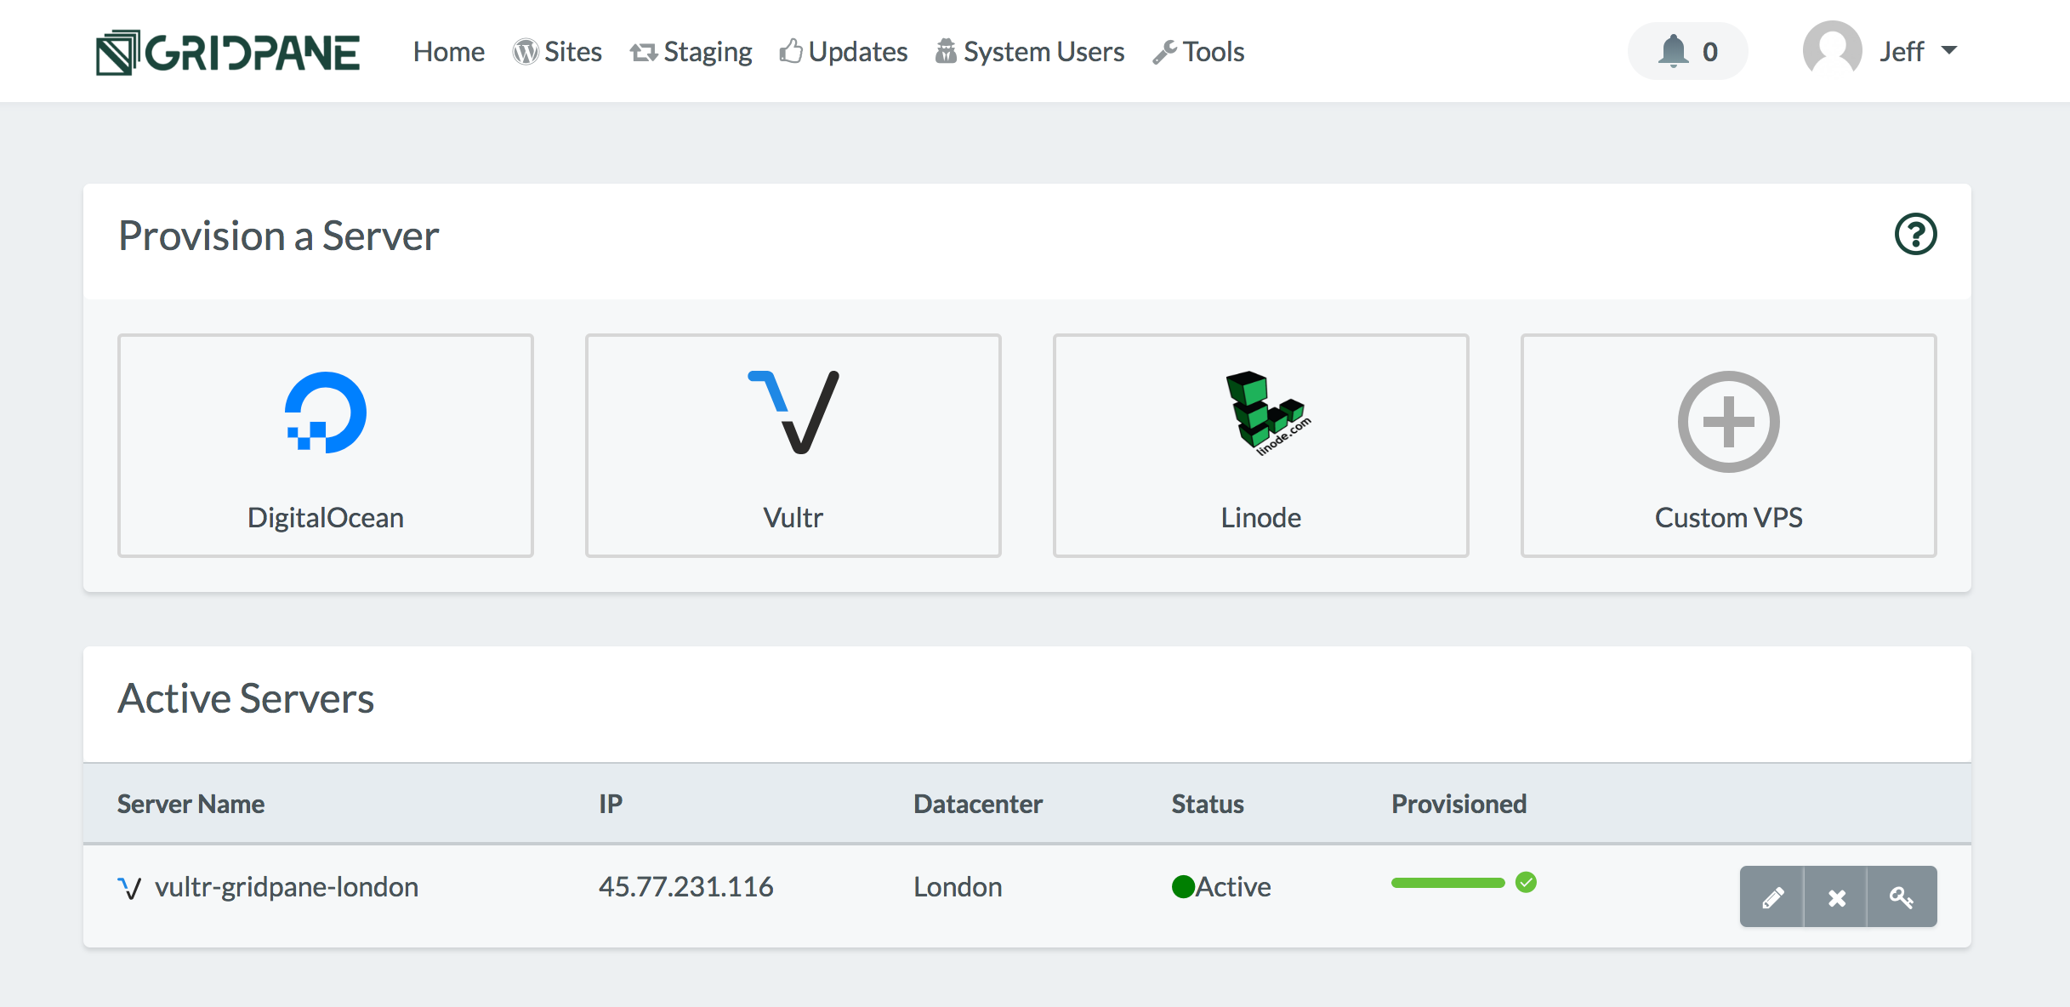Click the Custom VPS plus icon

tap(1729, 422)
